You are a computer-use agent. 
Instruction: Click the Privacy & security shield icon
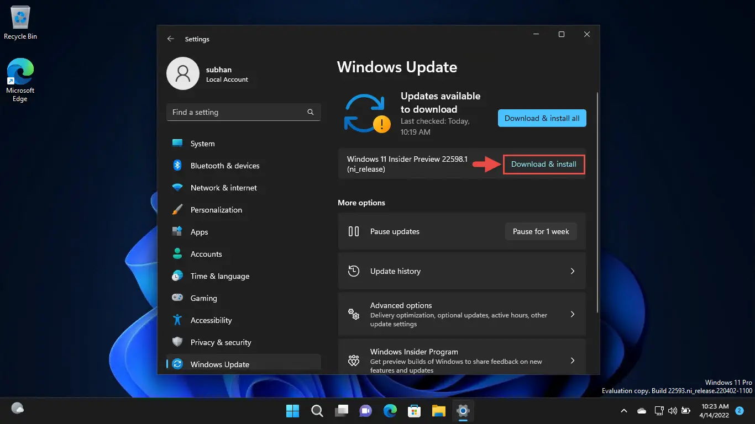[x=177, y=342]
